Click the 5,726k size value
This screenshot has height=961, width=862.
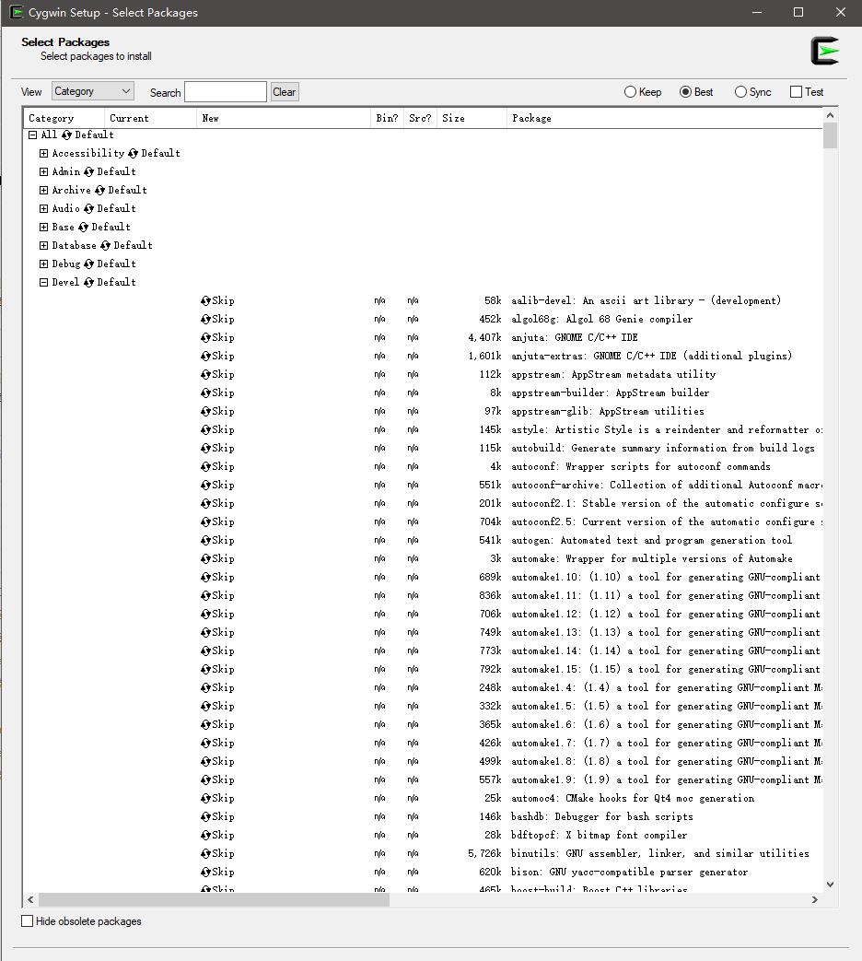[x=484, y=853]
